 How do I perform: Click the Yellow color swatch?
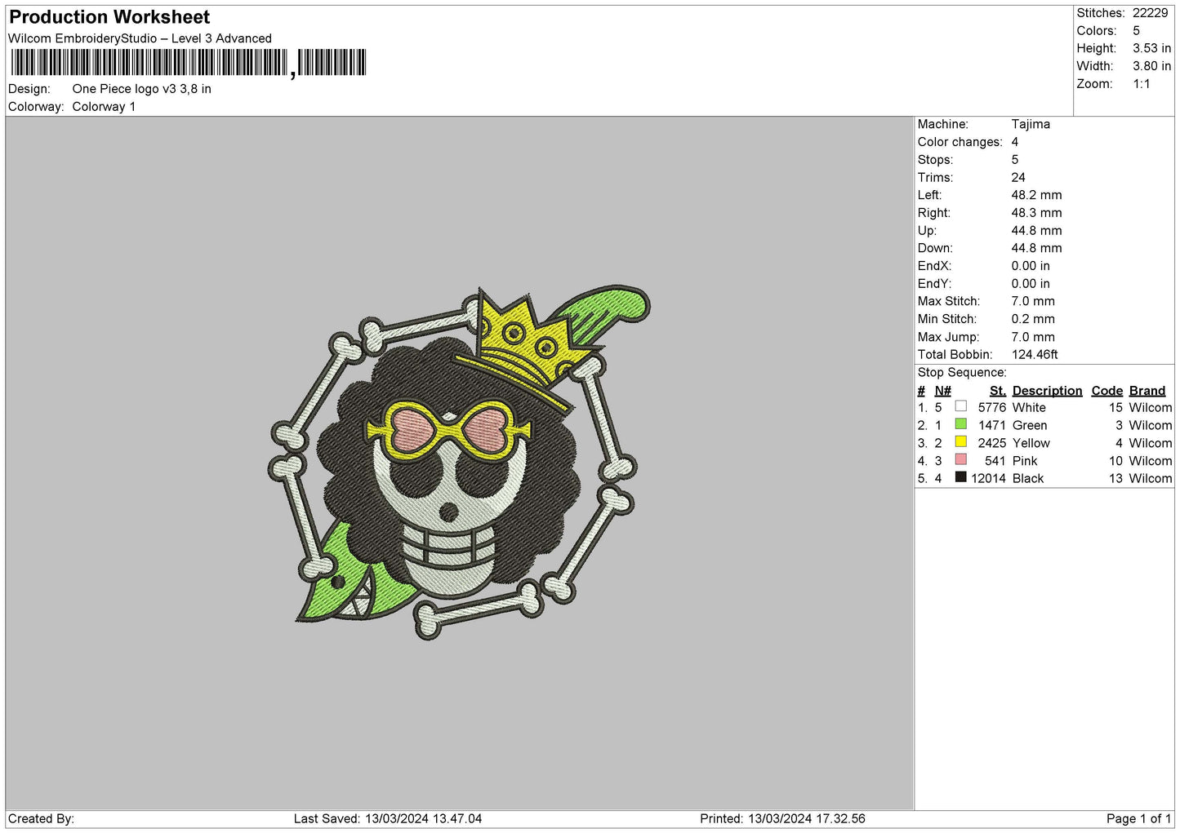(960, 442)
